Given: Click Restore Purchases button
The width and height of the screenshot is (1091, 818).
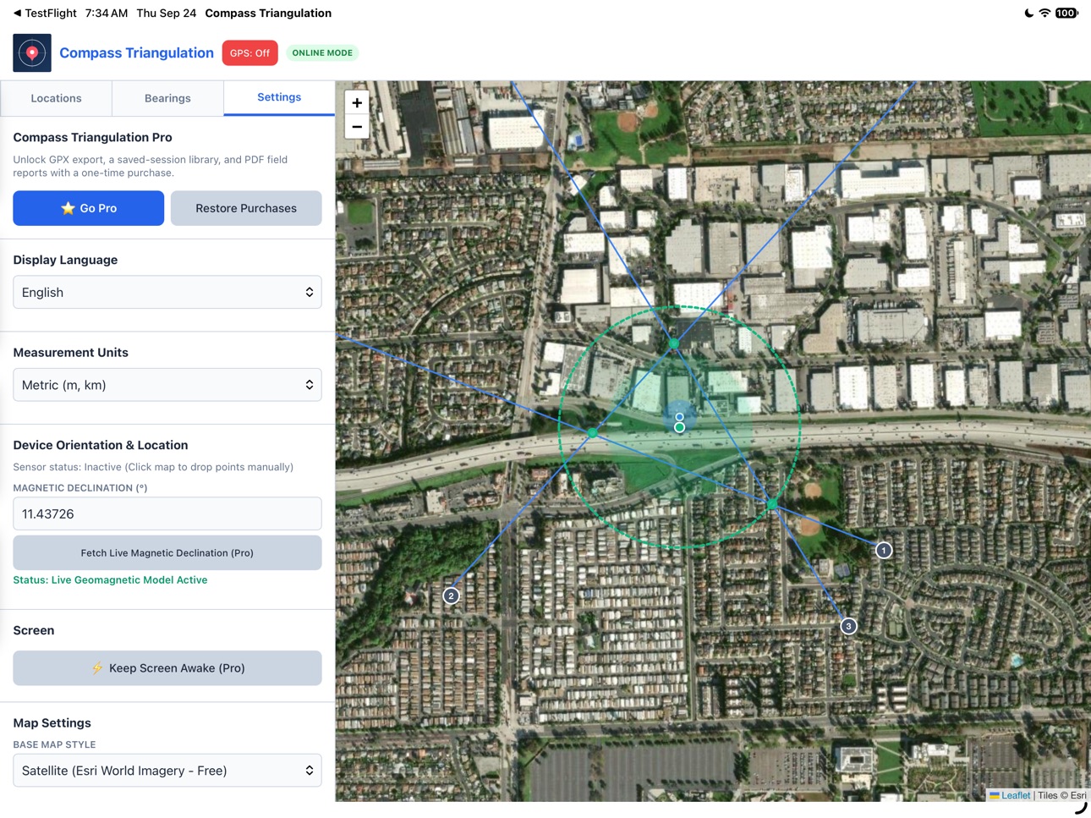Looking at the screenshot, I should coord(246,208).
